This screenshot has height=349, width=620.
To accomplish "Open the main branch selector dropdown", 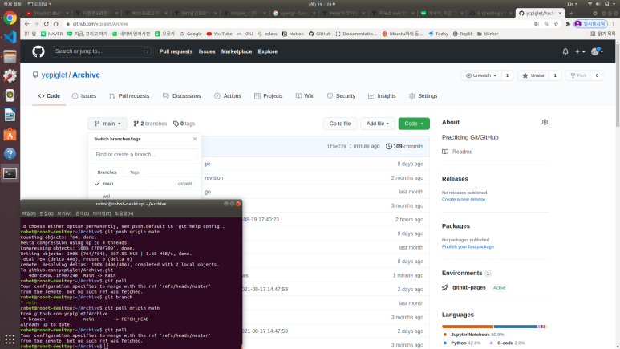I will (107, 124).
